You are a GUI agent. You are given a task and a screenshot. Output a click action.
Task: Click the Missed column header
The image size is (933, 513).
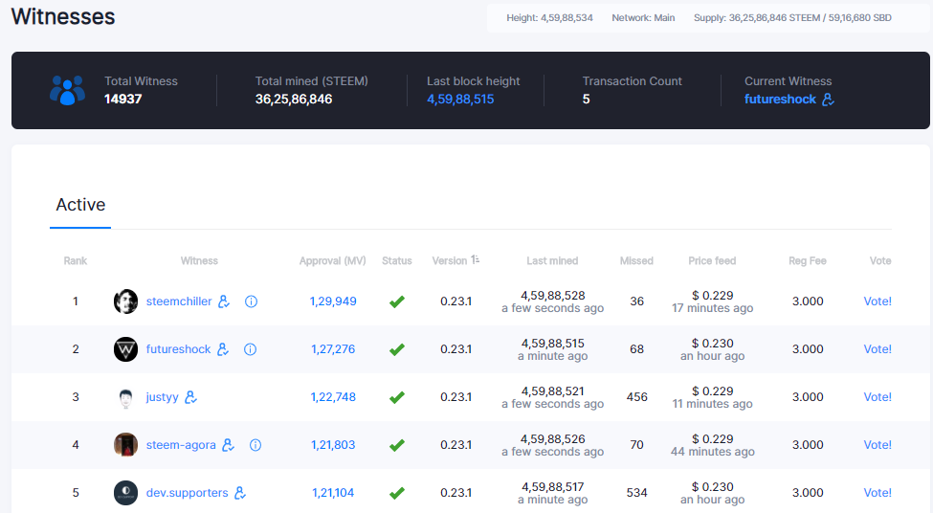pos(636,260)
